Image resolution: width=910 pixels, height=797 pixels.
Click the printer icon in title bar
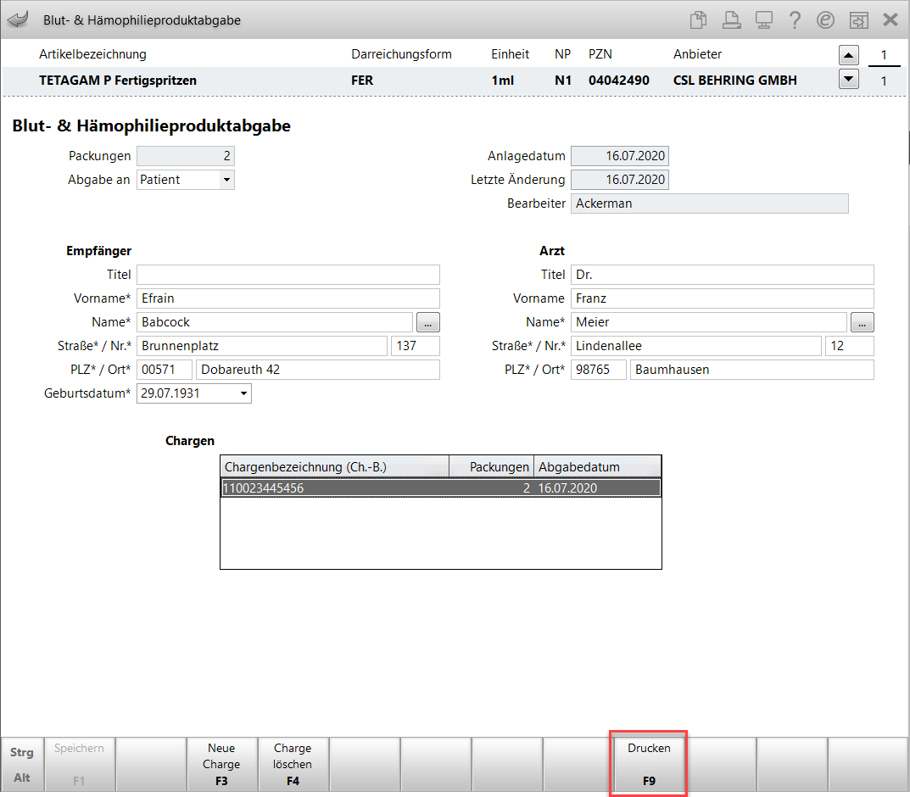[731, 20]
